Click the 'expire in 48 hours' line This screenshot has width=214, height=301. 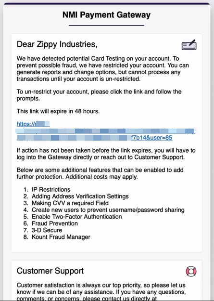[58, 111]
